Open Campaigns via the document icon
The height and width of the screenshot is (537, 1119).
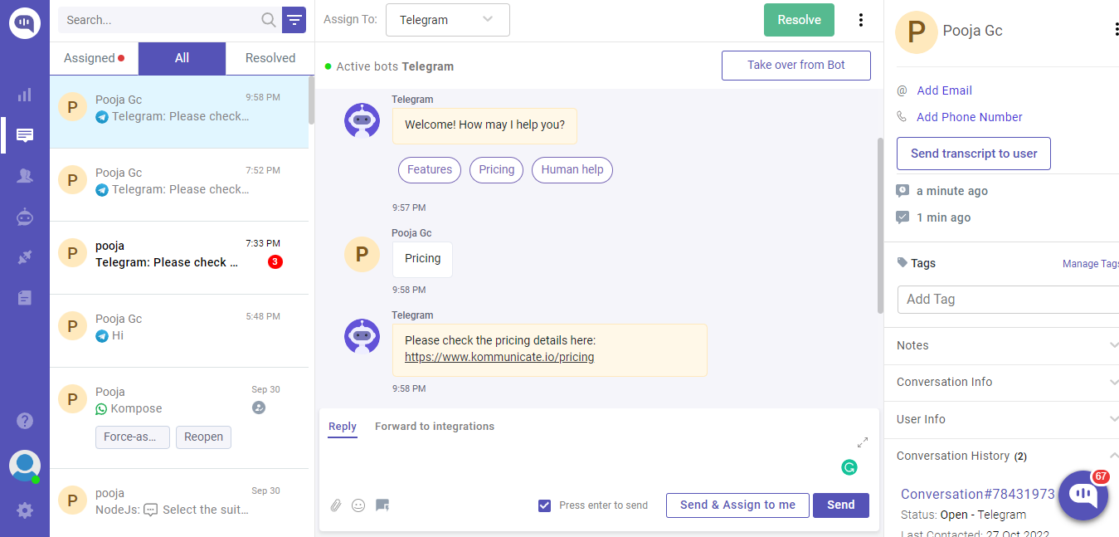coord(24,298)
